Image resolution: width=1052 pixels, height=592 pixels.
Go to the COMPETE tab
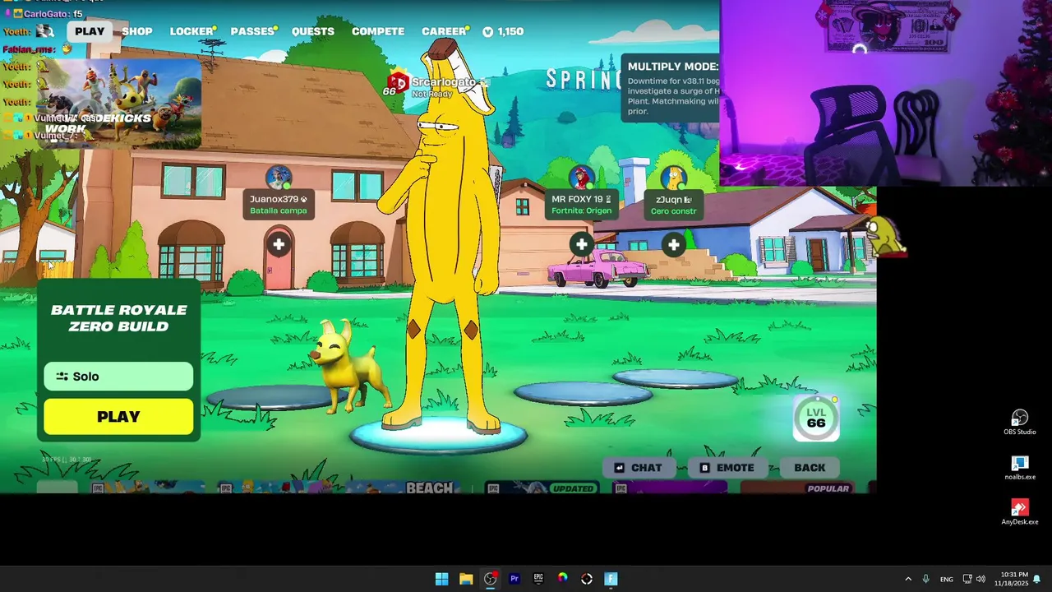tap(378, 31)
